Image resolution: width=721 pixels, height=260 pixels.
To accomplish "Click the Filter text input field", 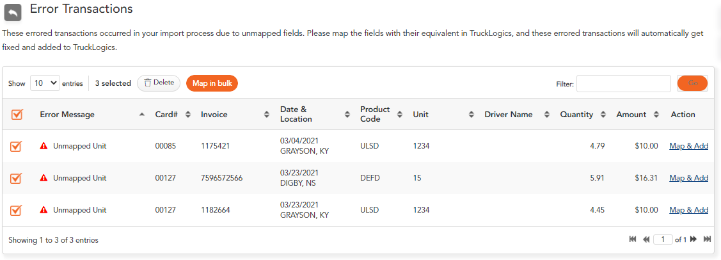I will (624, 83).
